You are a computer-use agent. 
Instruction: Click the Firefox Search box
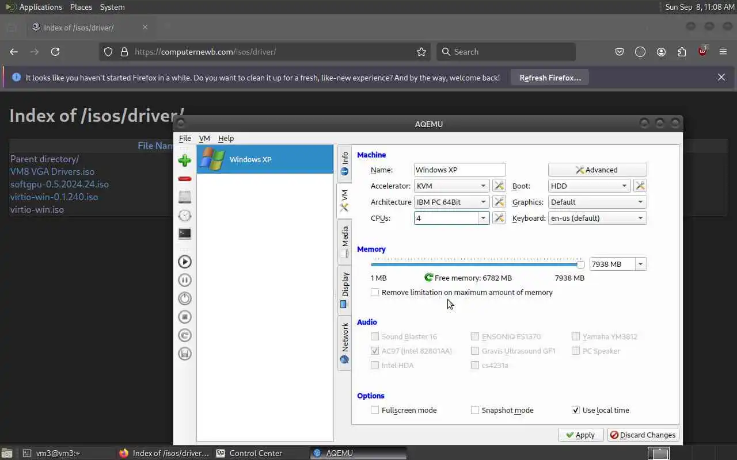(506, 52)
